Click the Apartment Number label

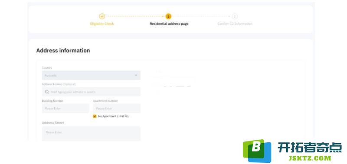click(105, 101)
